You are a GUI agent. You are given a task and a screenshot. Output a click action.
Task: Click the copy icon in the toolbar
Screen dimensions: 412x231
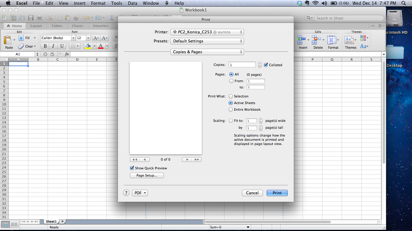(59, 18)
